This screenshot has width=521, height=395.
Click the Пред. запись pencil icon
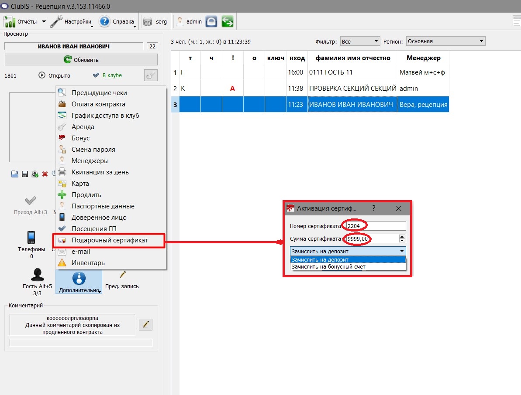click(123, 275)
